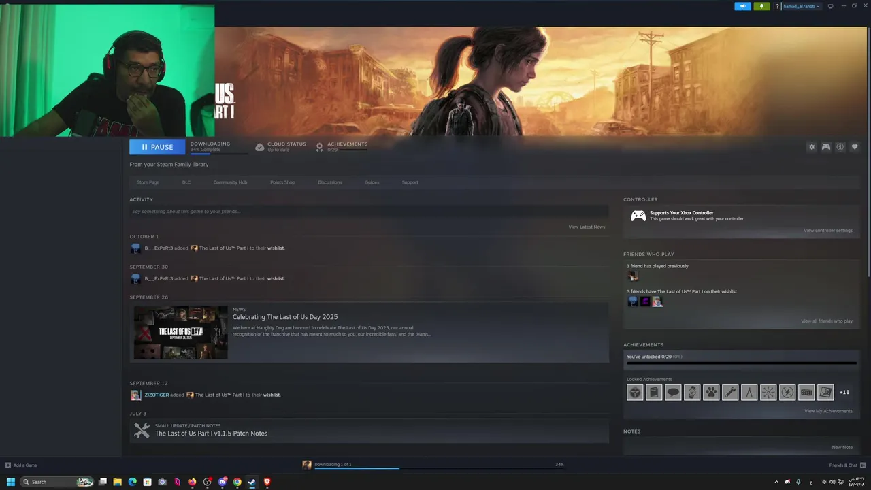Screen dimensions: 871x490
Task: Enter Big Picture mode monitor icon
Action: click(830, 6)
